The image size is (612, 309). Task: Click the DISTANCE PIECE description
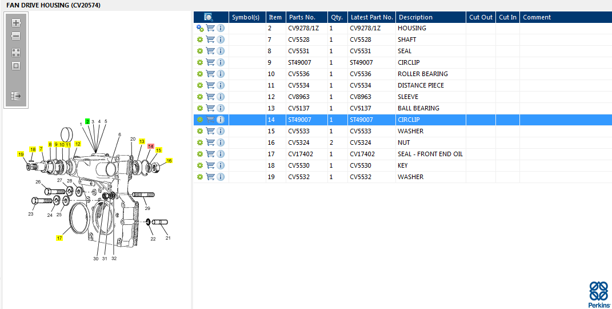pyautogui.click(x=421, y=85)
